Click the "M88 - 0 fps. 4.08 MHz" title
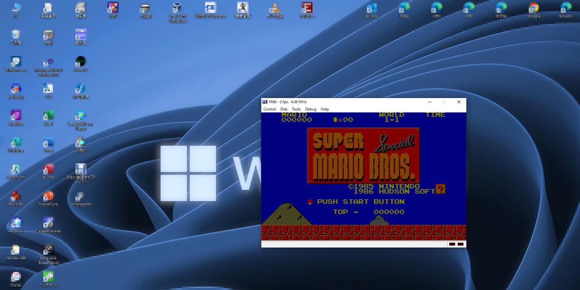The image size is (580, 290). click(x=288, y=102)
